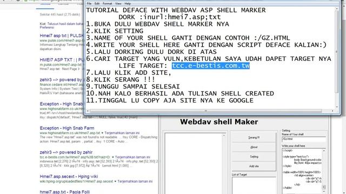
Task: Click the About button in Webdav shell Maker
Action: point(254,147)
